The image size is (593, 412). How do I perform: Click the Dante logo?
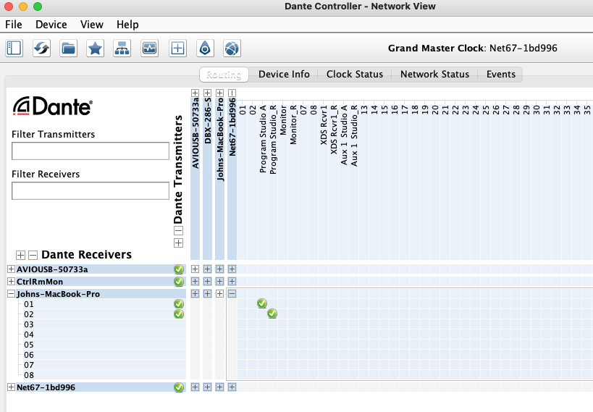53,106
